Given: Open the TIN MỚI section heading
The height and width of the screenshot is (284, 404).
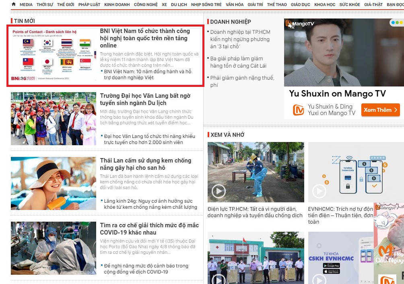Looking at the screenshot, I should [24, 21].
